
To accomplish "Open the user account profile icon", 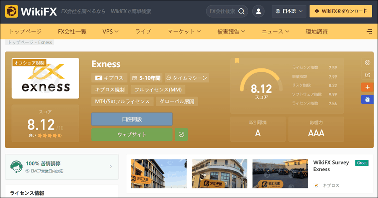I will 258,12.
